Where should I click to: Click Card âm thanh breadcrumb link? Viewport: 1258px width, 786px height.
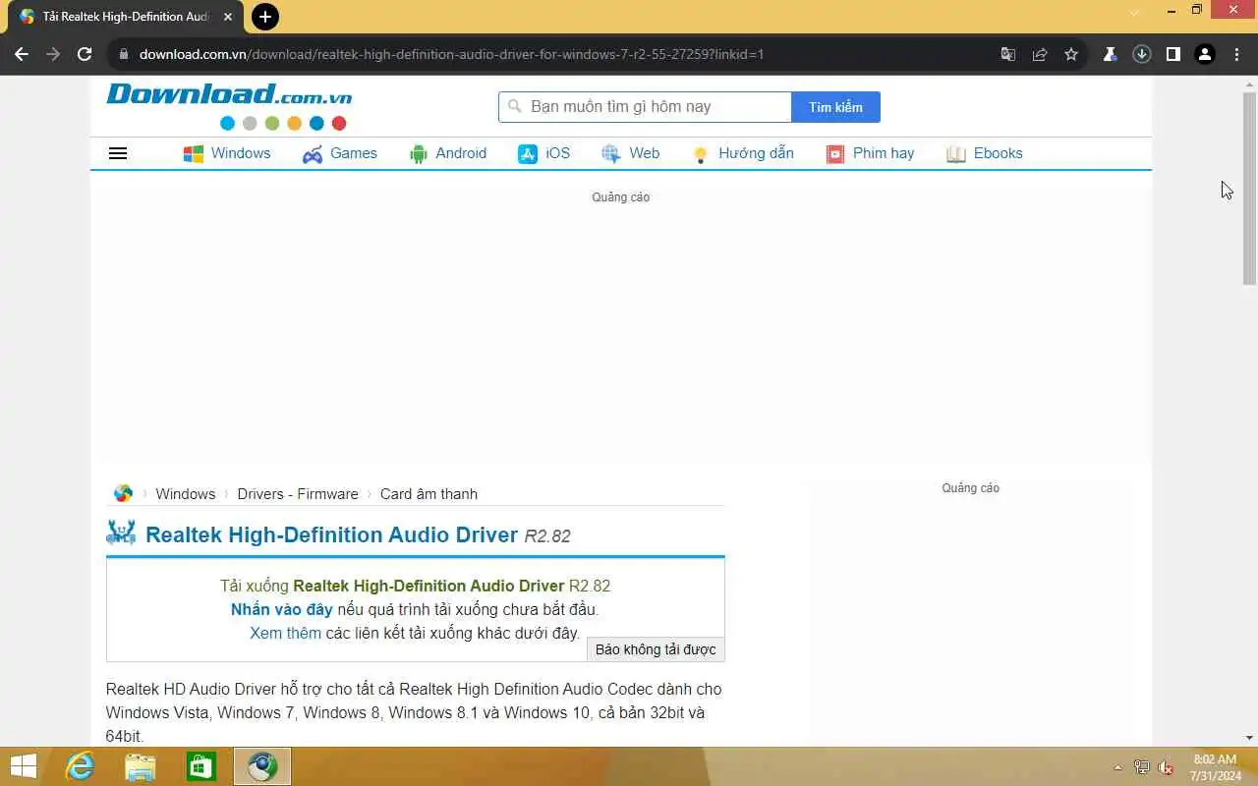coord(429,494)
